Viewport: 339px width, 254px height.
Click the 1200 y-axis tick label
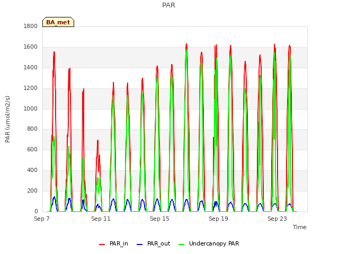coord(31,88)
